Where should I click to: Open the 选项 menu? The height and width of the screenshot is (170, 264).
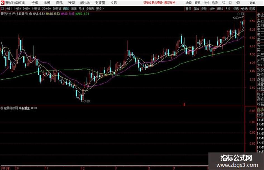point(215,3)
